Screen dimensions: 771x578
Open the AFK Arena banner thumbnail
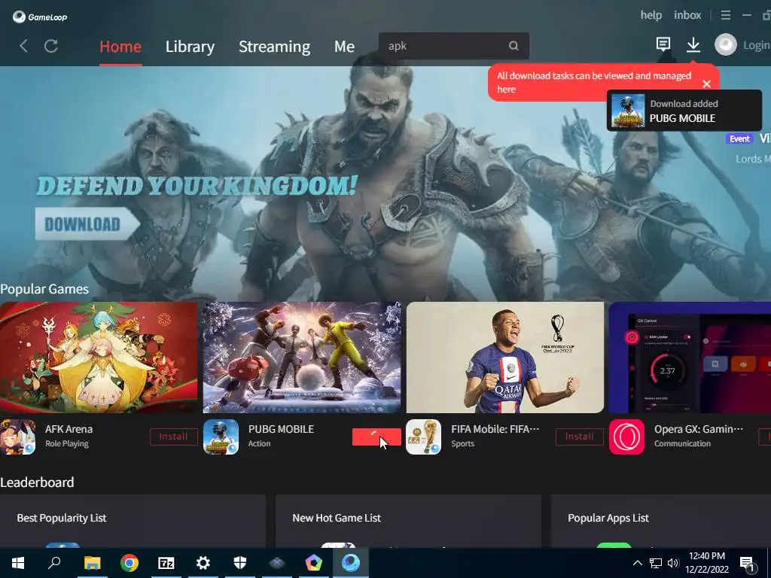click(99, 357)
